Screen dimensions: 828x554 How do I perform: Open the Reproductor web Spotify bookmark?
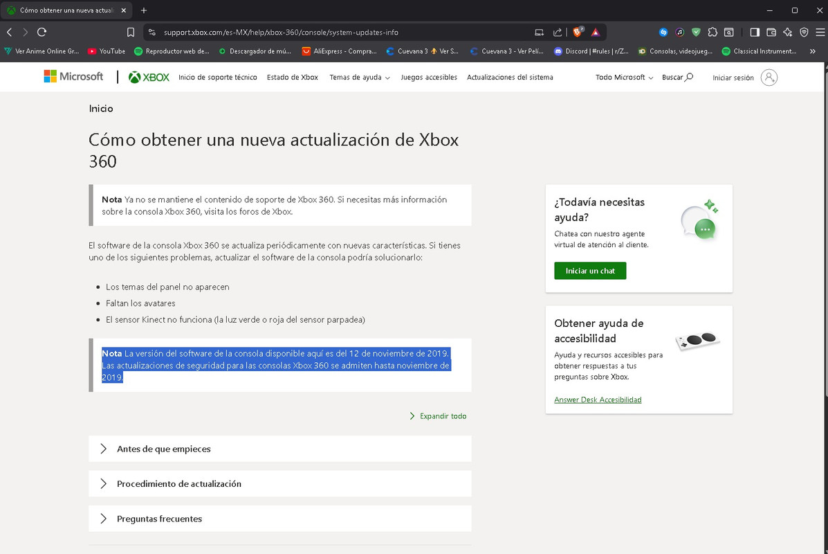(x=172, y=51)
